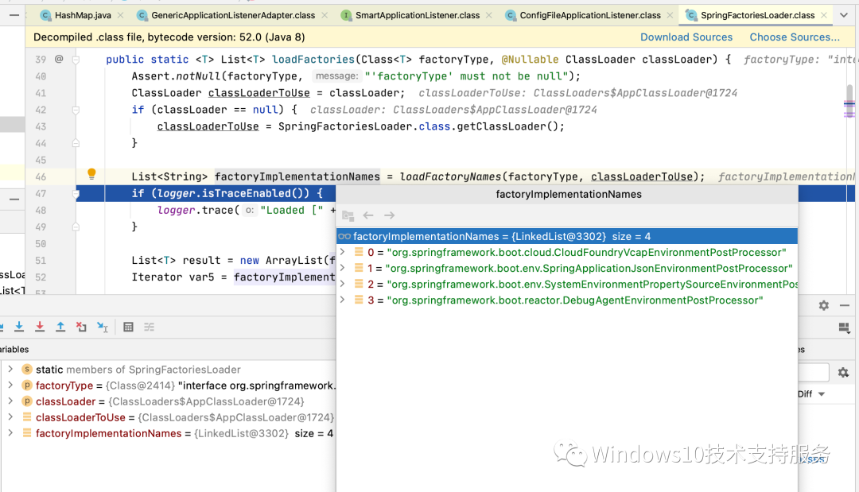This screenshot has height=492, width=859.
Task: Click Download Sources link
Action: 686,37
